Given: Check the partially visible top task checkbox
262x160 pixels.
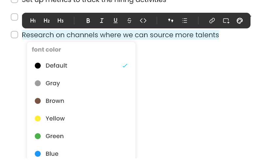Looking at the screenshot, I should click(x=14, y=1).
